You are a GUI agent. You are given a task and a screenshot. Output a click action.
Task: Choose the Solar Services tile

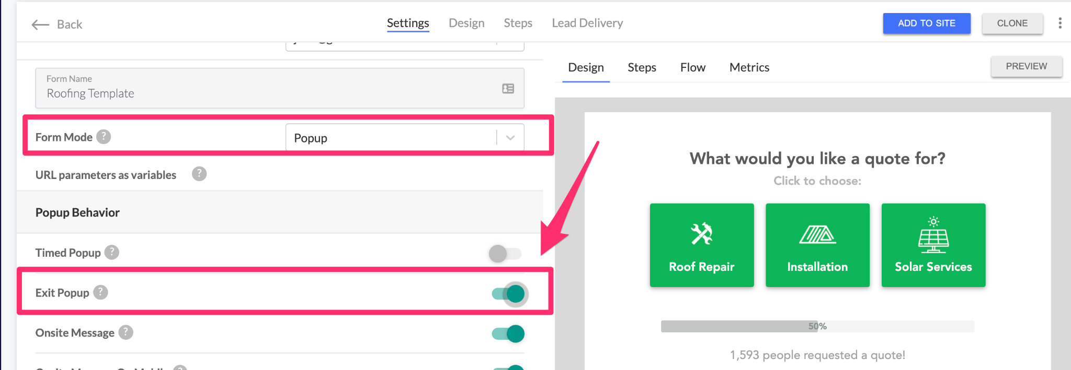pos(933,245)
